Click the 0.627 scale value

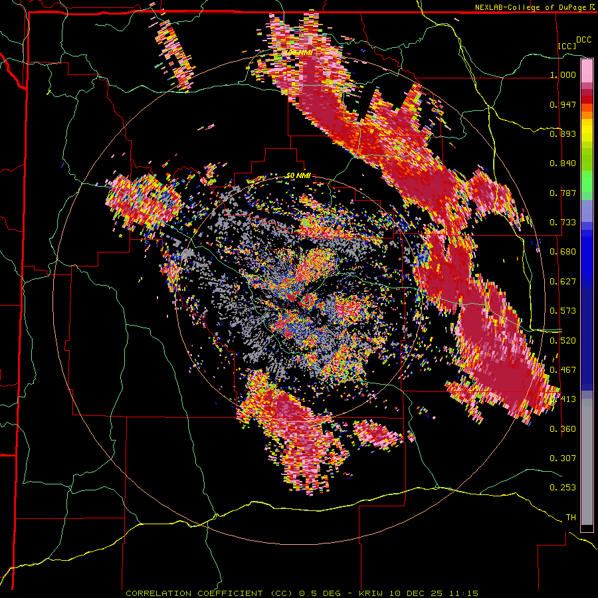(563, 282)
